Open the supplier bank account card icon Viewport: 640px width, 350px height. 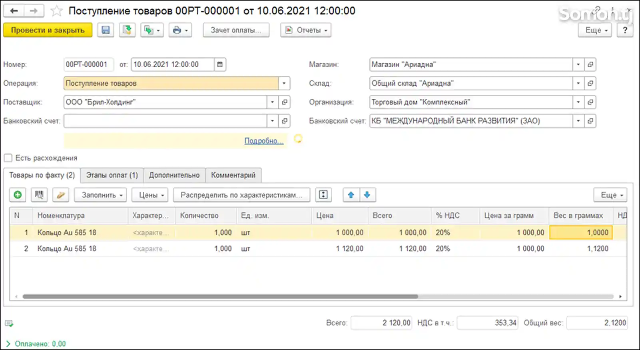(284, 121)
